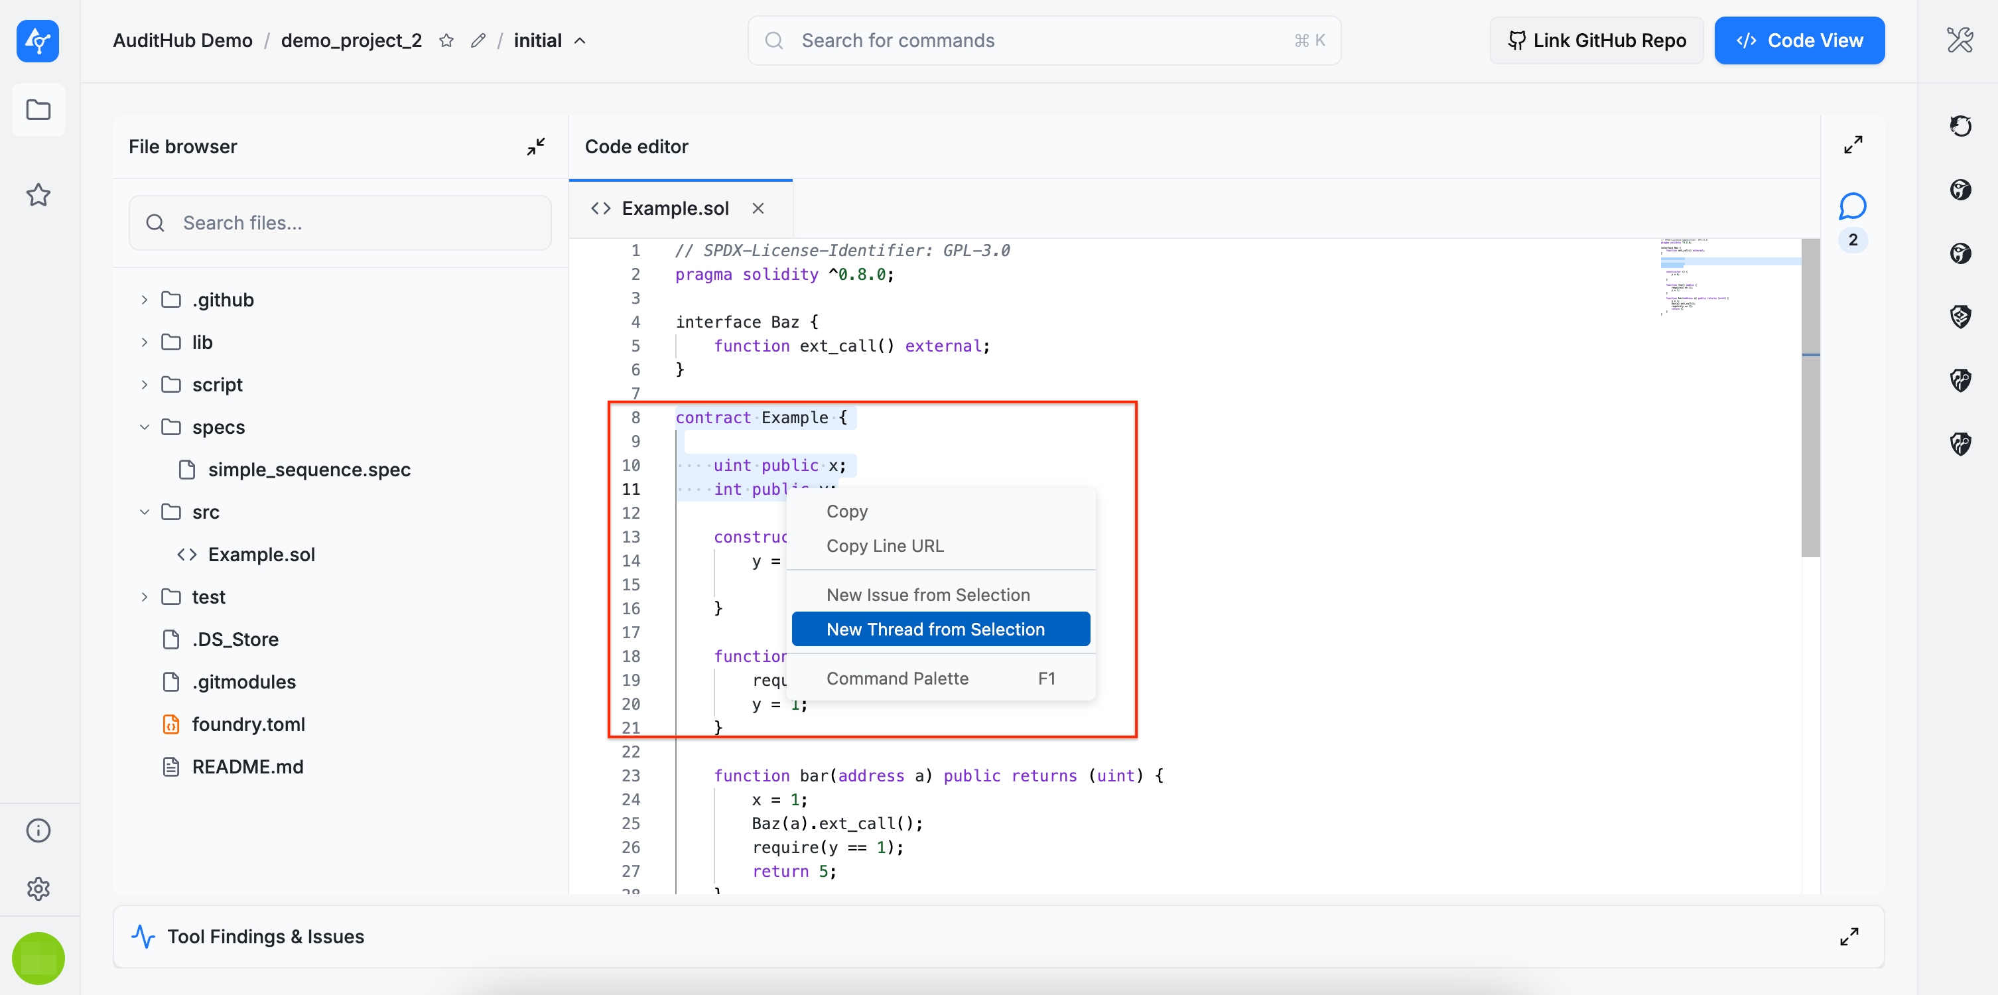The image size is (1998, 995).
Task: Click the AuditHub logo icon
Action: [37, 41]
